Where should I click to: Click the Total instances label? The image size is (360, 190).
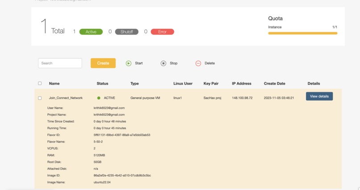pyautogui.click(x=58, y=31)
